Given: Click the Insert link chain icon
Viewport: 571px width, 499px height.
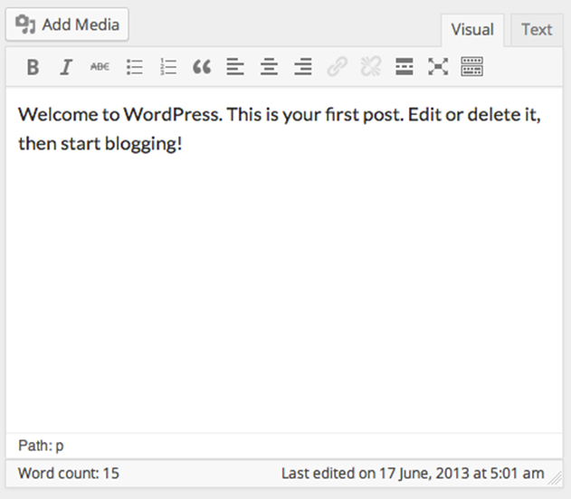Looking at the screenshot, I should [x=337, y=67].
